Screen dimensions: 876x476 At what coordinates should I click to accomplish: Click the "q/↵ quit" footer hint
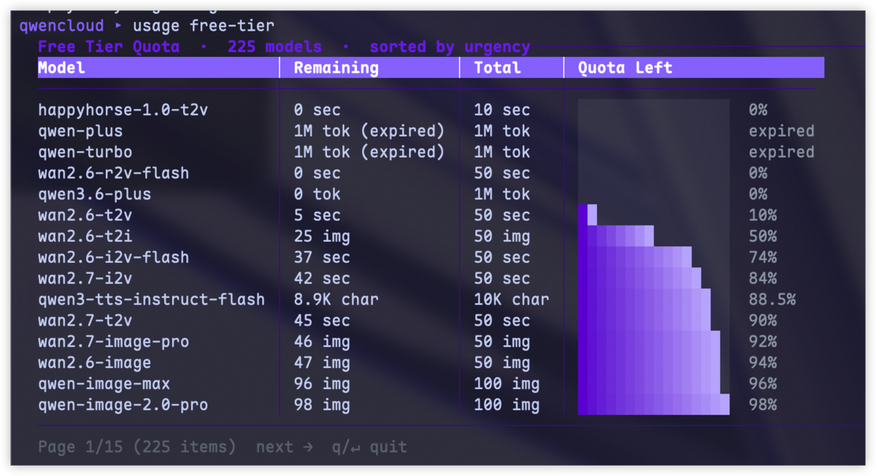pos(369,447)
